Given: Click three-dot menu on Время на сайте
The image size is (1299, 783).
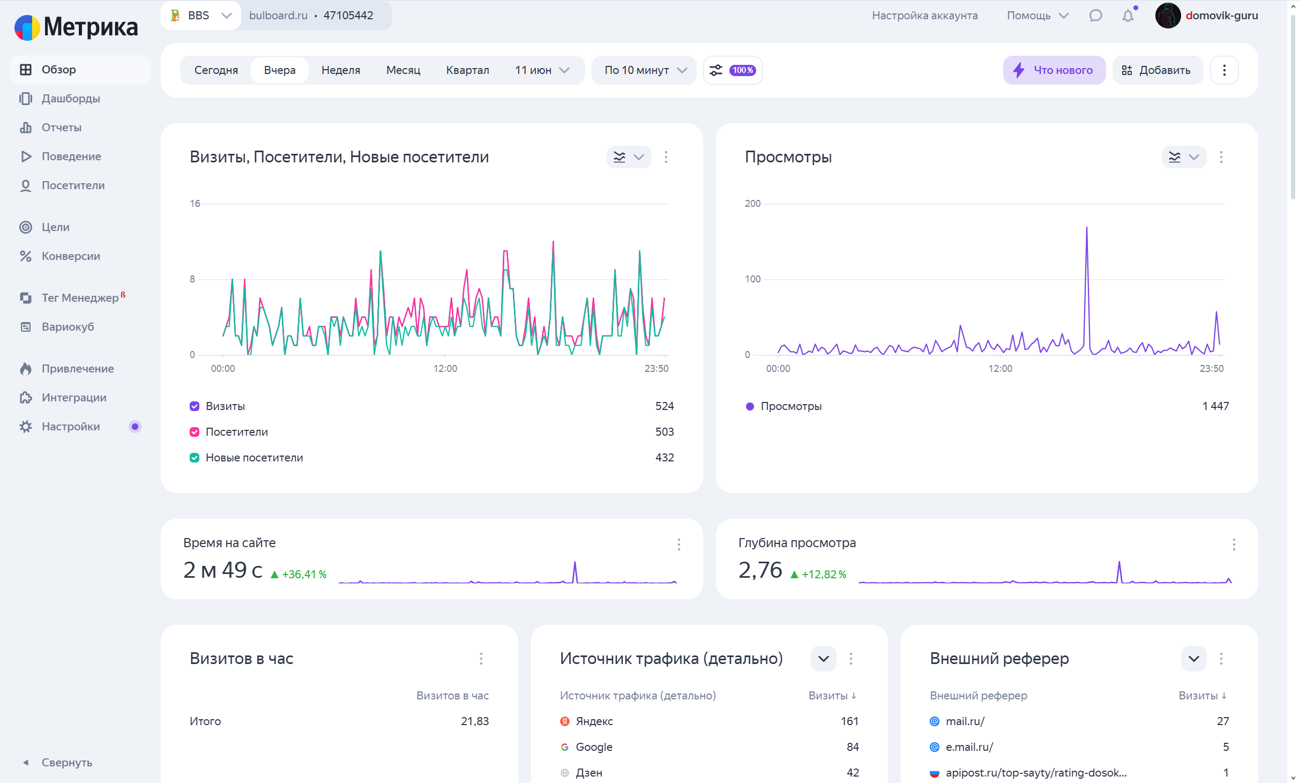Looking at the screenshot, I should pyautogui.click(x=678, y=545).
